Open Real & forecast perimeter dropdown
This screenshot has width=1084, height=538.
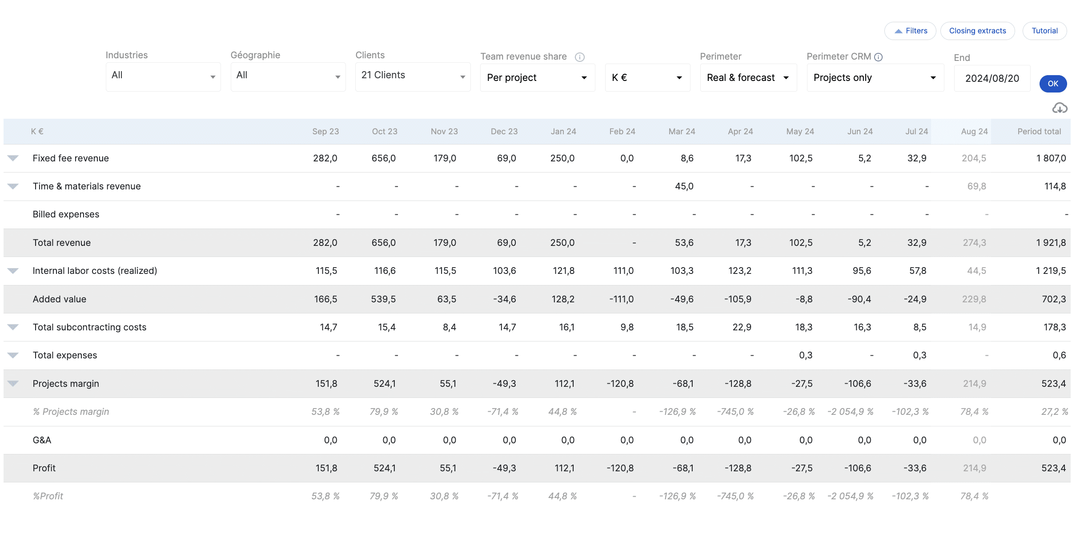point(748,78)
